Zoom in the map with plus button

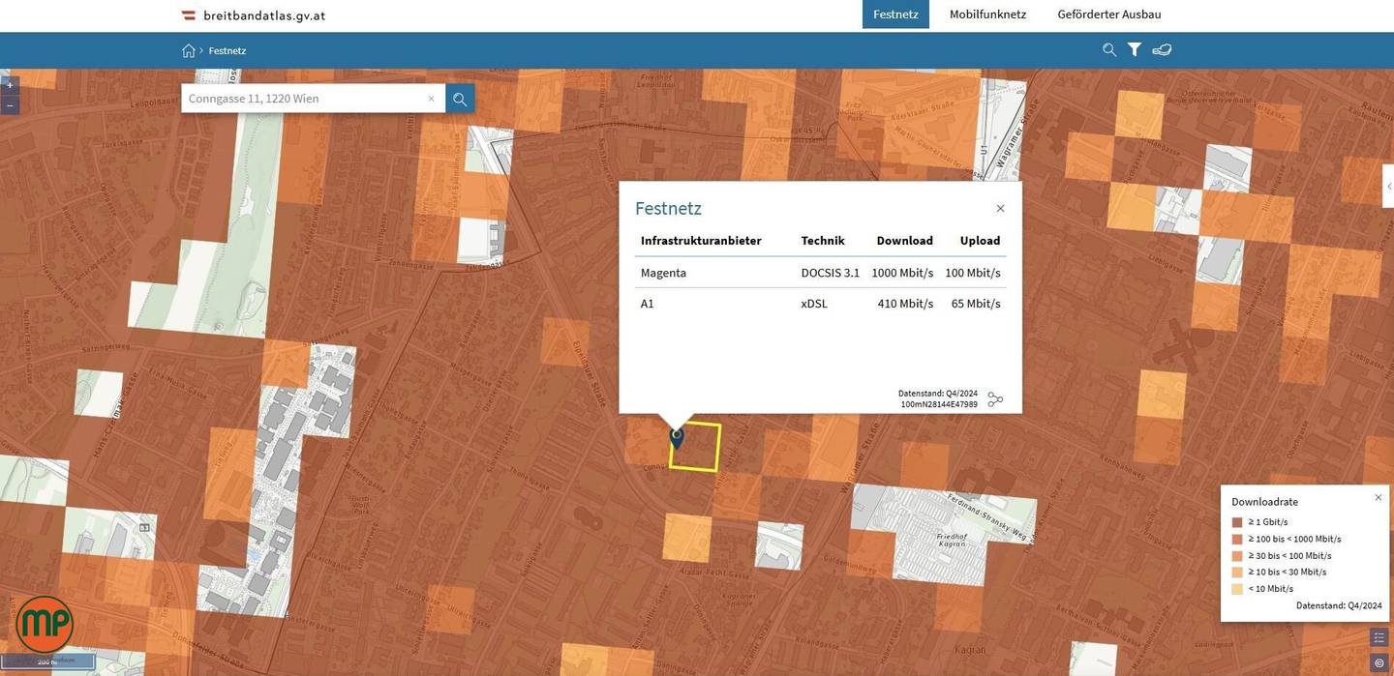pos(10,85)
